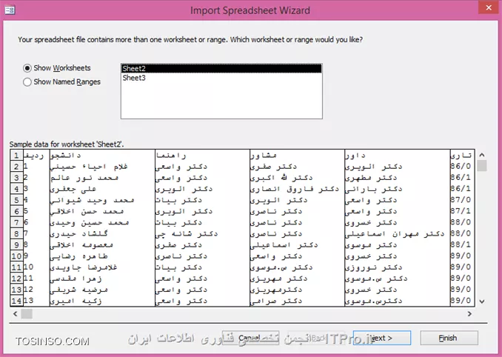
Task: Click the horizontal scrollbar thumb
Action: pyautogui.click(x=27, y=314)
